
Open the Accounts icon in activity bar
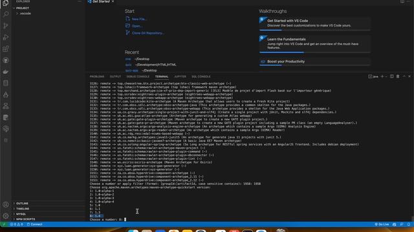6,204
